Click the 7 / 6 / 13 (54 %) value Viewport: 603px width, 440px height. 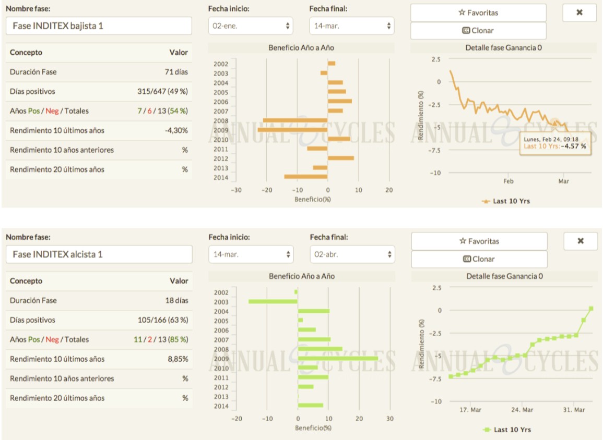pos(163,111)
